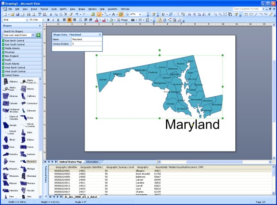Toggle Italic formatting
Screen dimensions: 277x205
tap(53, 20)
